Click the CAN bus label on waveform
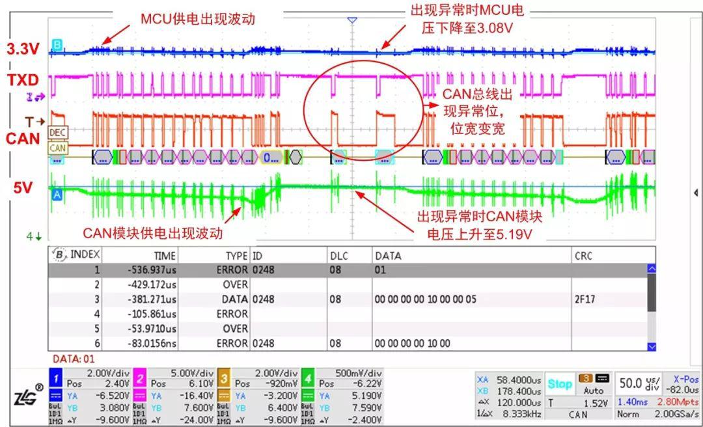The height and width of the screenshot is (427, 703). pos(58,148)
